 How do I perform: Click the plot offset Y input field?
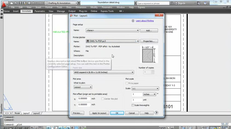pyautogui.click(x=84, y=105)
